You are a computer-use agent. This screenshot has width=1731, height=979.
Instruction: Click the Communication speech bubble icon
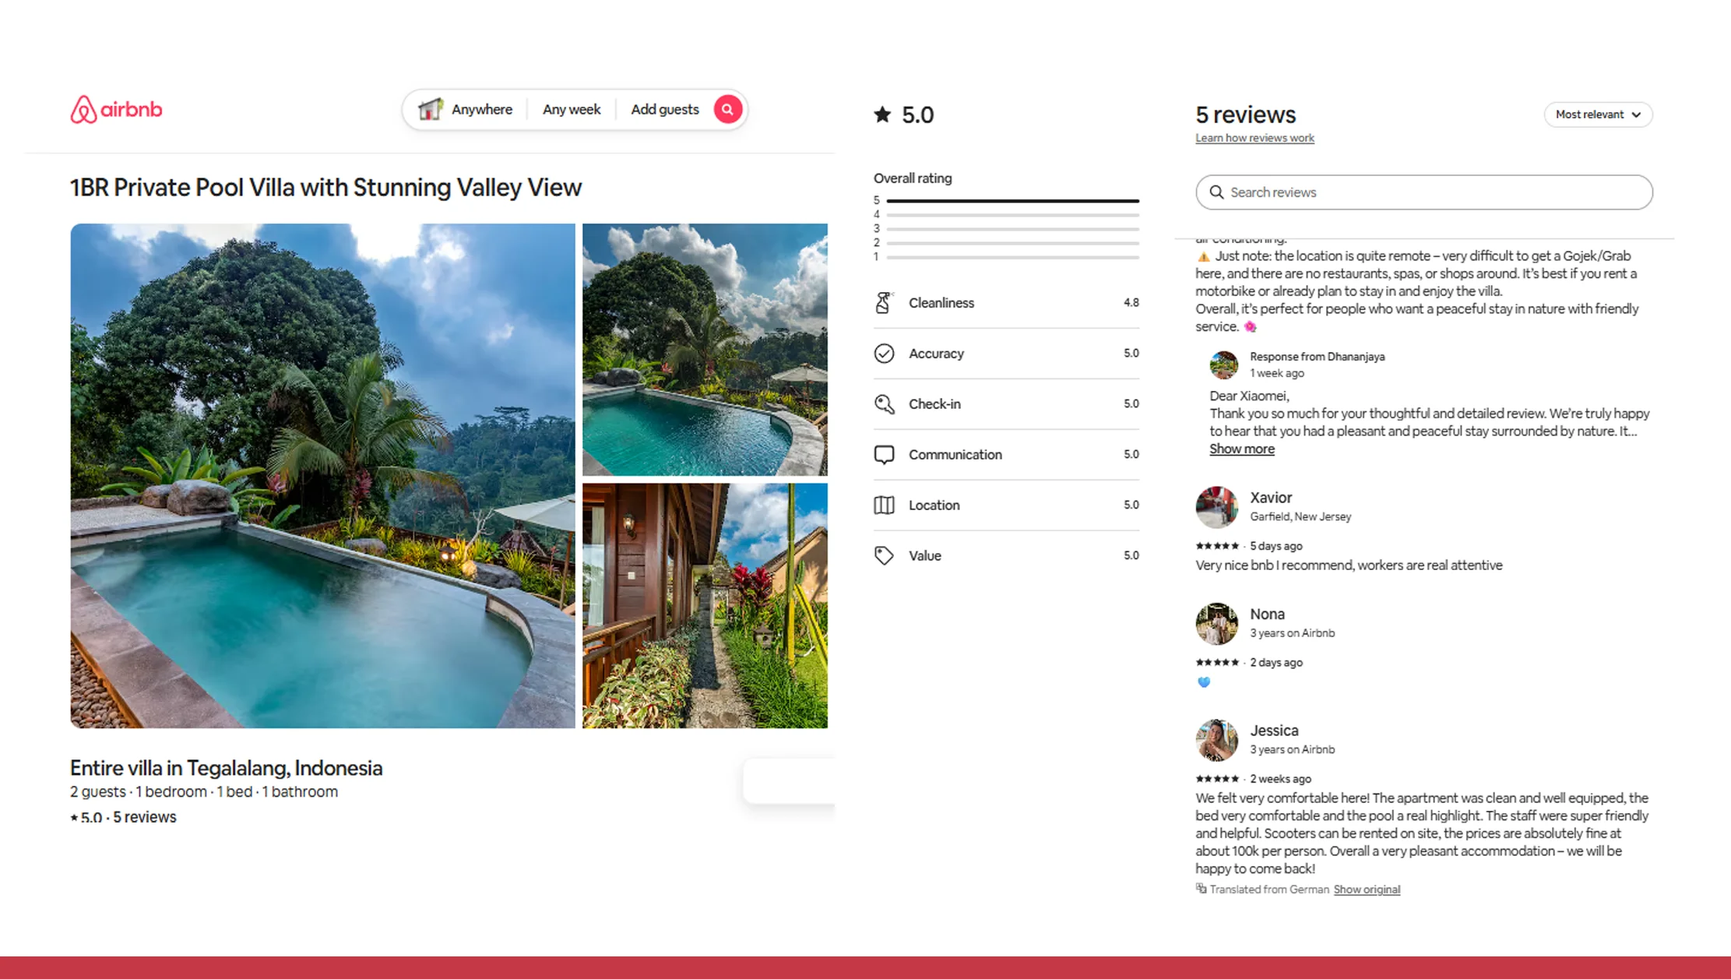(x=885, y=454)
